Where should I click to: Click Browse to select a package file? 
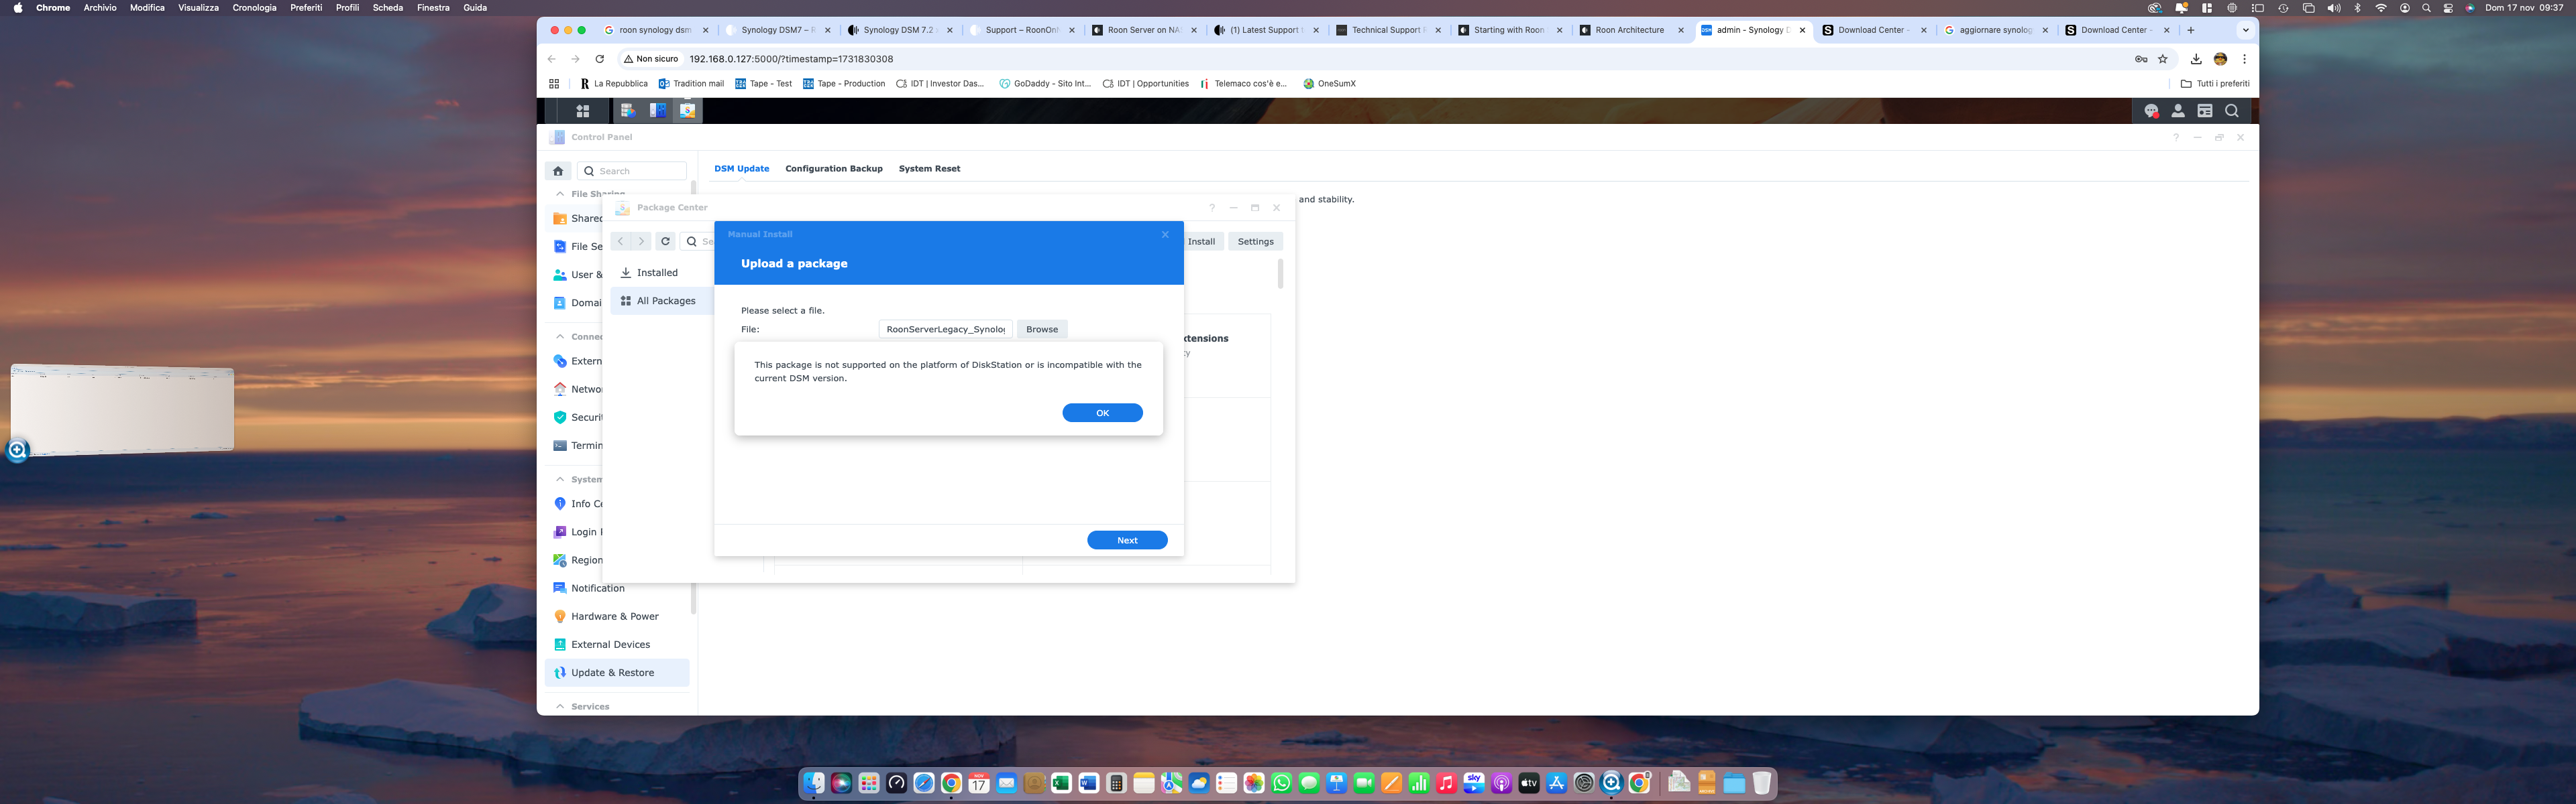[1042, 328]
